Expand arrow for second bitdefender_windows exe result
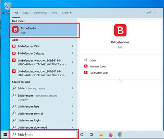 point(72,73)
